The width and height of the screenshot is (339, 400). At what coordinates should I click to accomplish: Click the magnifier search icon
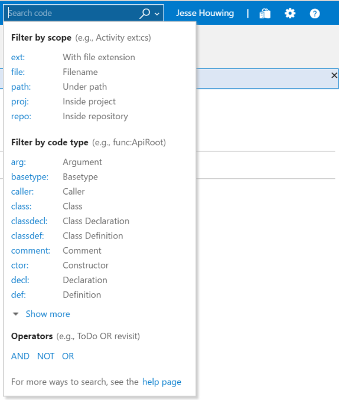point(145,13)
